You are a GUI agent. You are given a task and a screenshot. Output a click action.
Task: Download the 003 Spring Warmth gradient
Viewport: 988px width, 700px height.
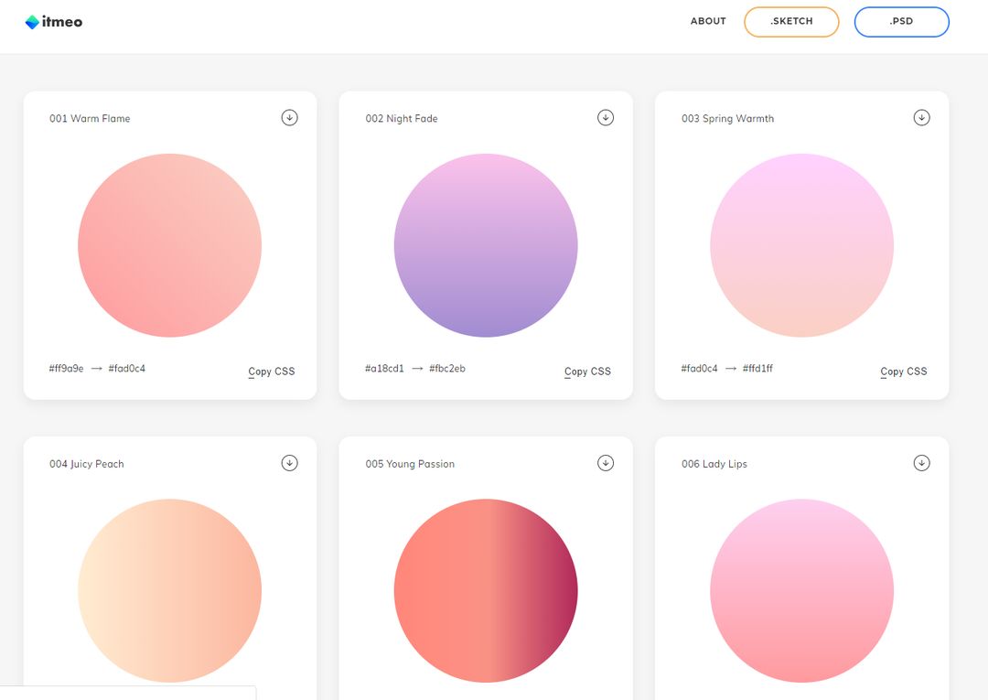pyautogui.click(x=922, y=118)
